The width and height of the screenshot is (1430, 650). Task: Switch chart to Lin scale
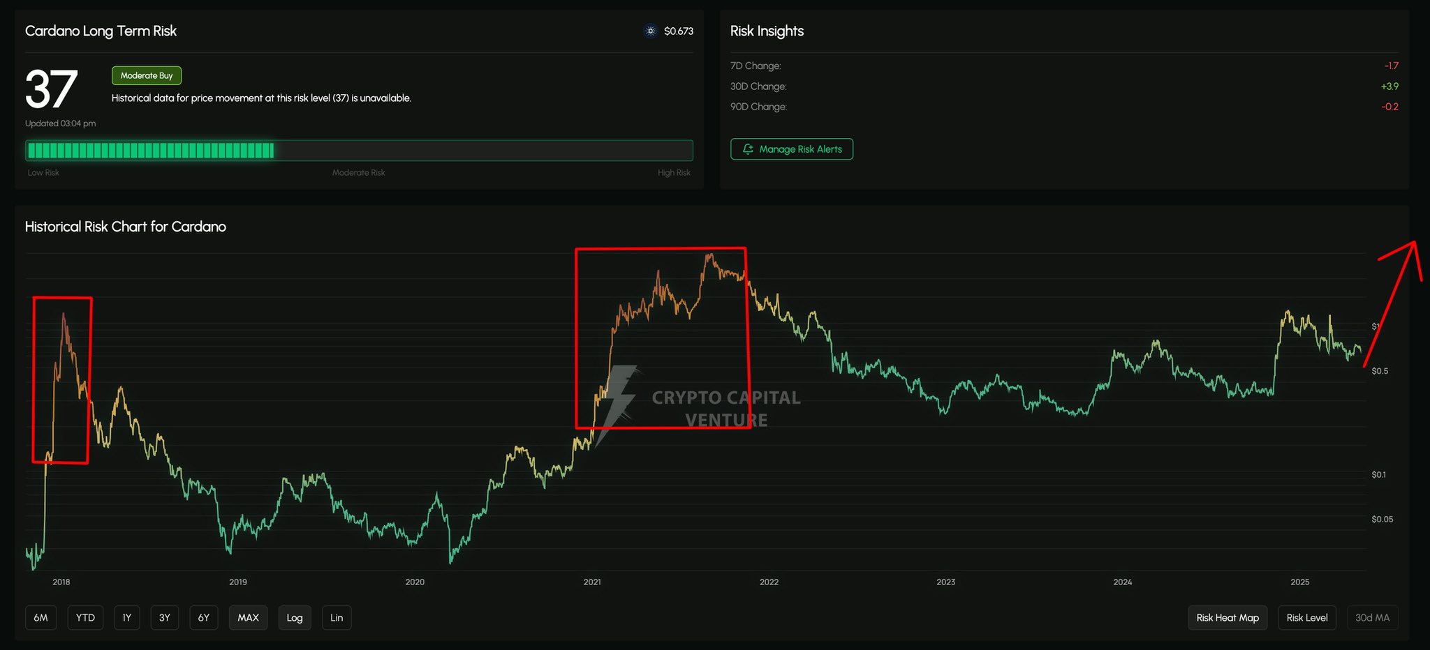coord(337,618)
